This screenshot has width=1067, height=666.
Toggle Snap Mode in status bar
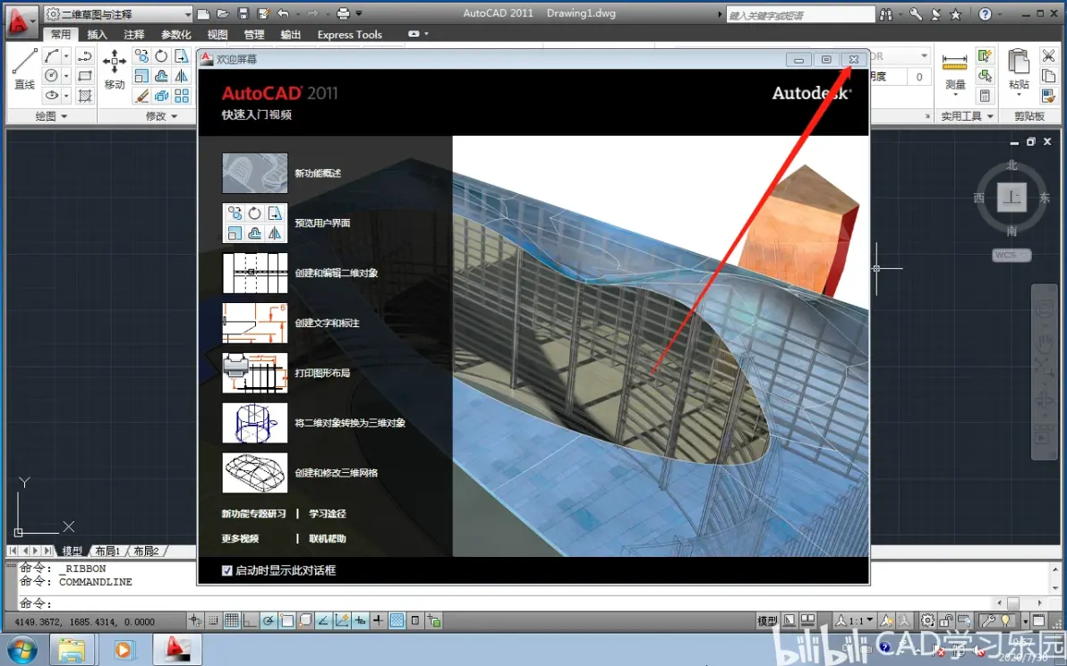(x=213, y=620)
